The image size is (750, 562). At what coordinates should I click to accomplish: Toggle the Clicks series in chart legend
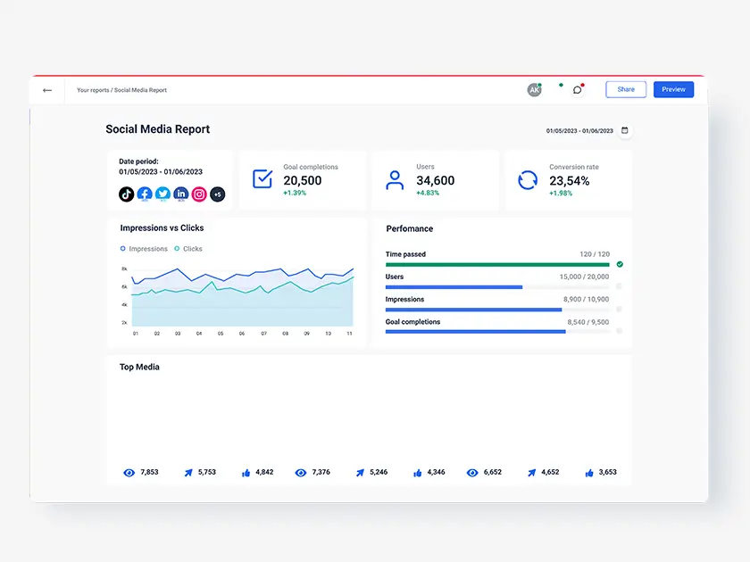pyautogui.click(x=188, y=249)
